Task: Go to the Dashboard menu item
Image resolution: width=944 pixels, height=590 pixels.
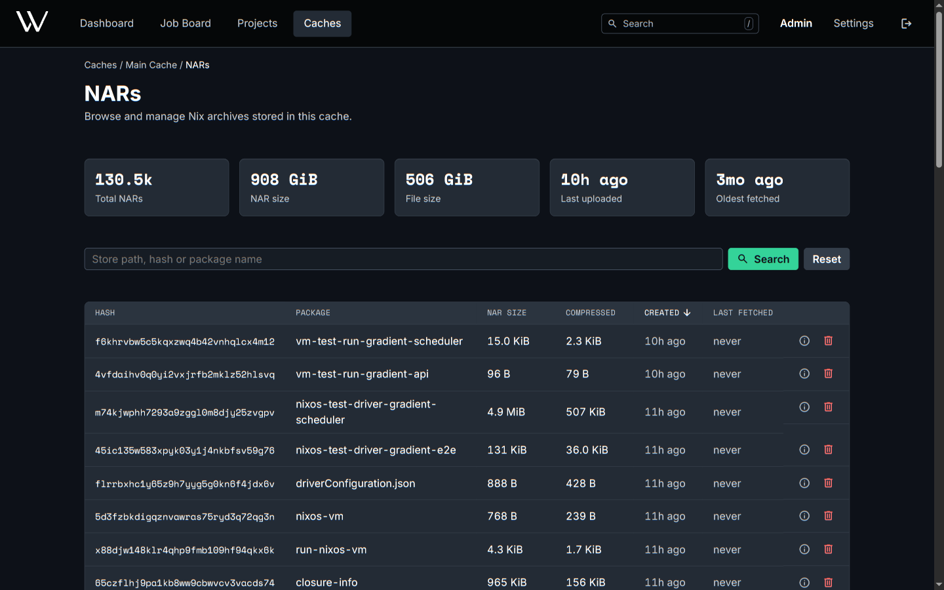Action: click(x=107, y=24)
